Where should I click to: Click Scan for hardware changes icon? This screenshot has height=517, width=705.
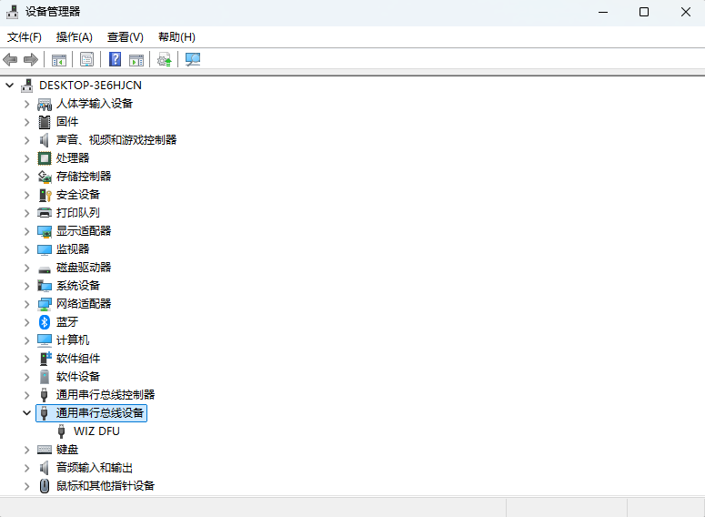click(193, 60)
